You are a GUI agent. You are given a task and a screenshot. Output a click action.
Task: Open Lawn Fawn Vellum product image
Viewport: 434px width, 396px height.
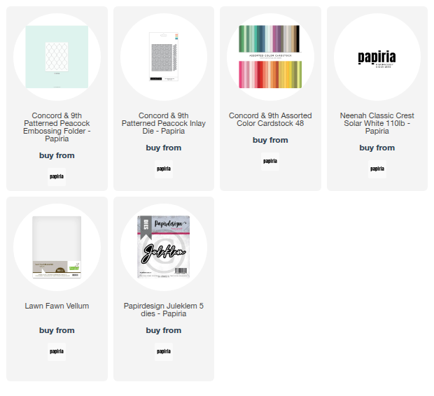57,247
